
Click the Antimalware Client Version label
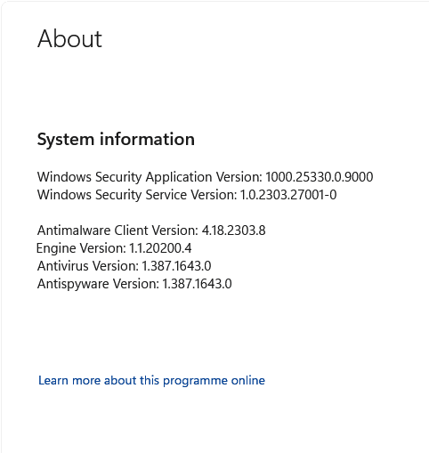[117, 231]
